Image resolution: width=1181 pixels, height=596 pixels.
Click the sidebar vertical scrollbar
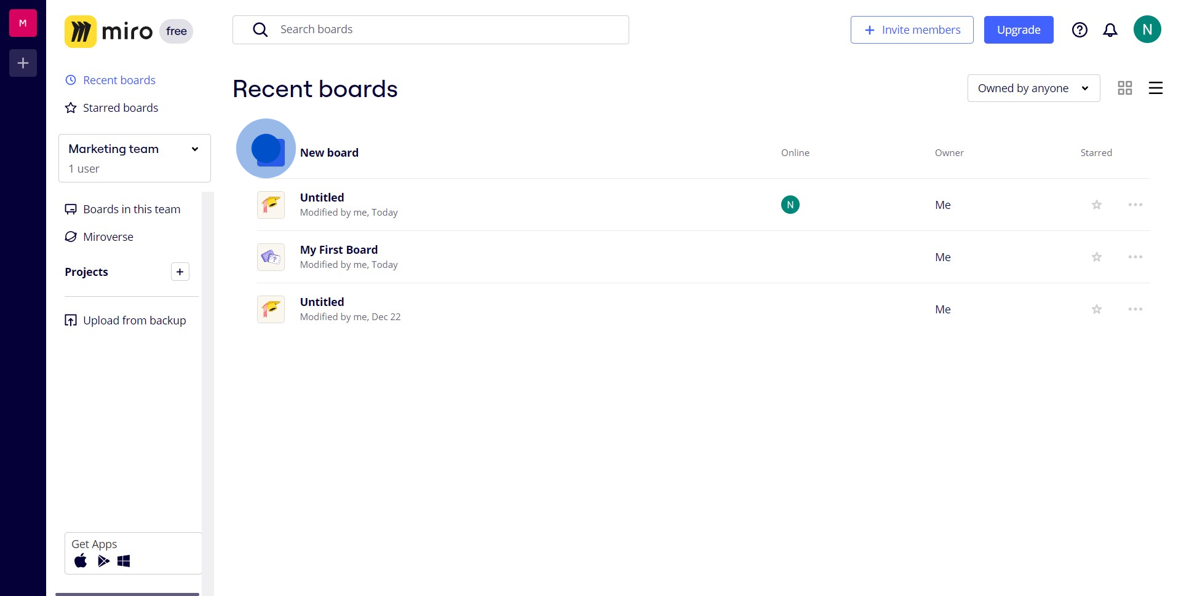[208, 393]
